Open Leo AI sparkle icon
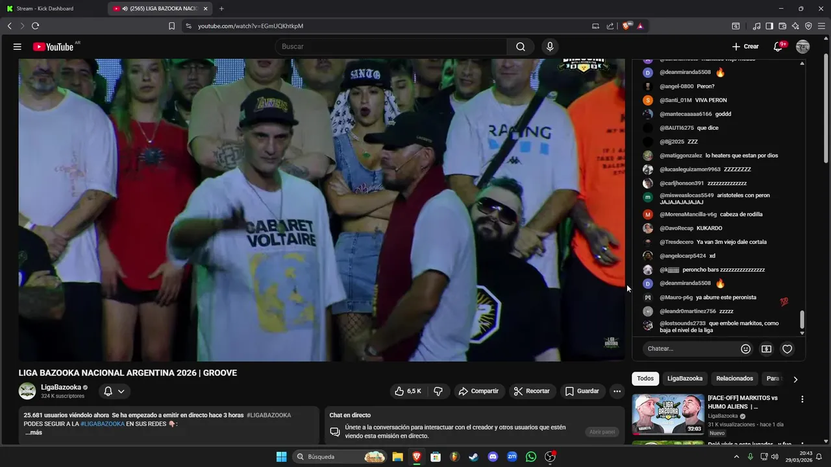This screenshot has height=467, width=831. click(x=795, y=26)
